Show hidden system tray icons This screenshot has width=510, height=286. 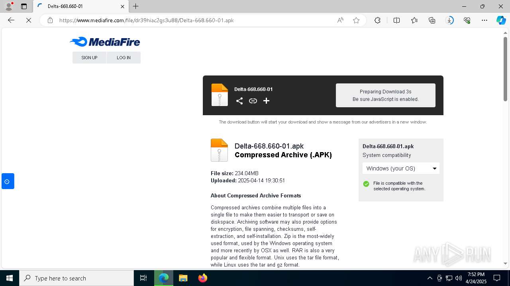(x=430, y=278)
